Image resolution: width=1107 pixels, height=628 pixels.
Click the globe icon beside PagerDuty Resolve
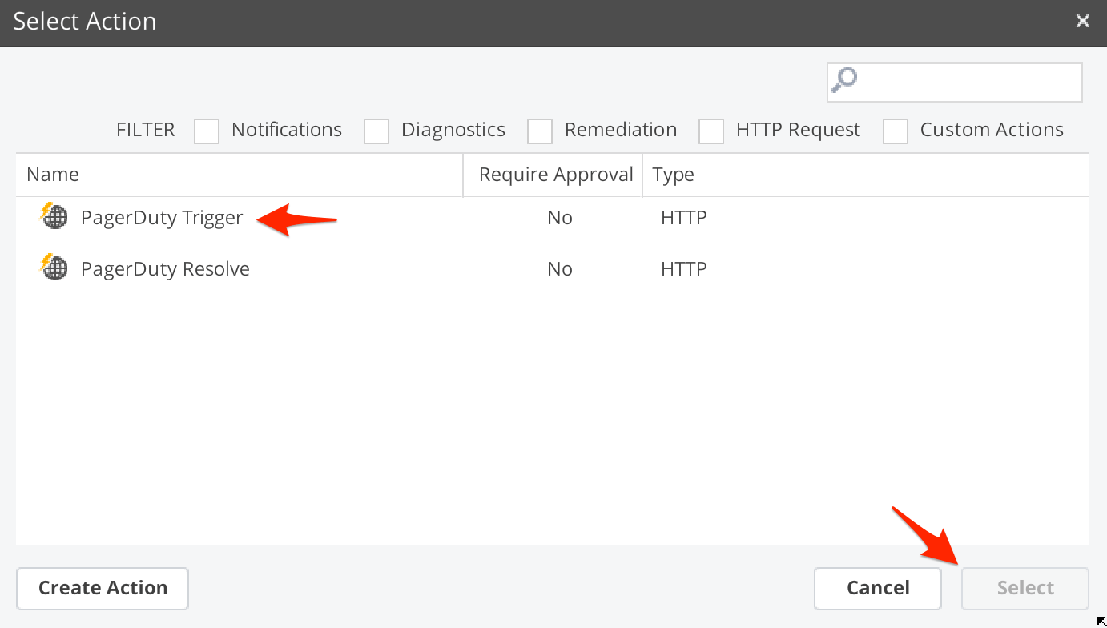54,268
